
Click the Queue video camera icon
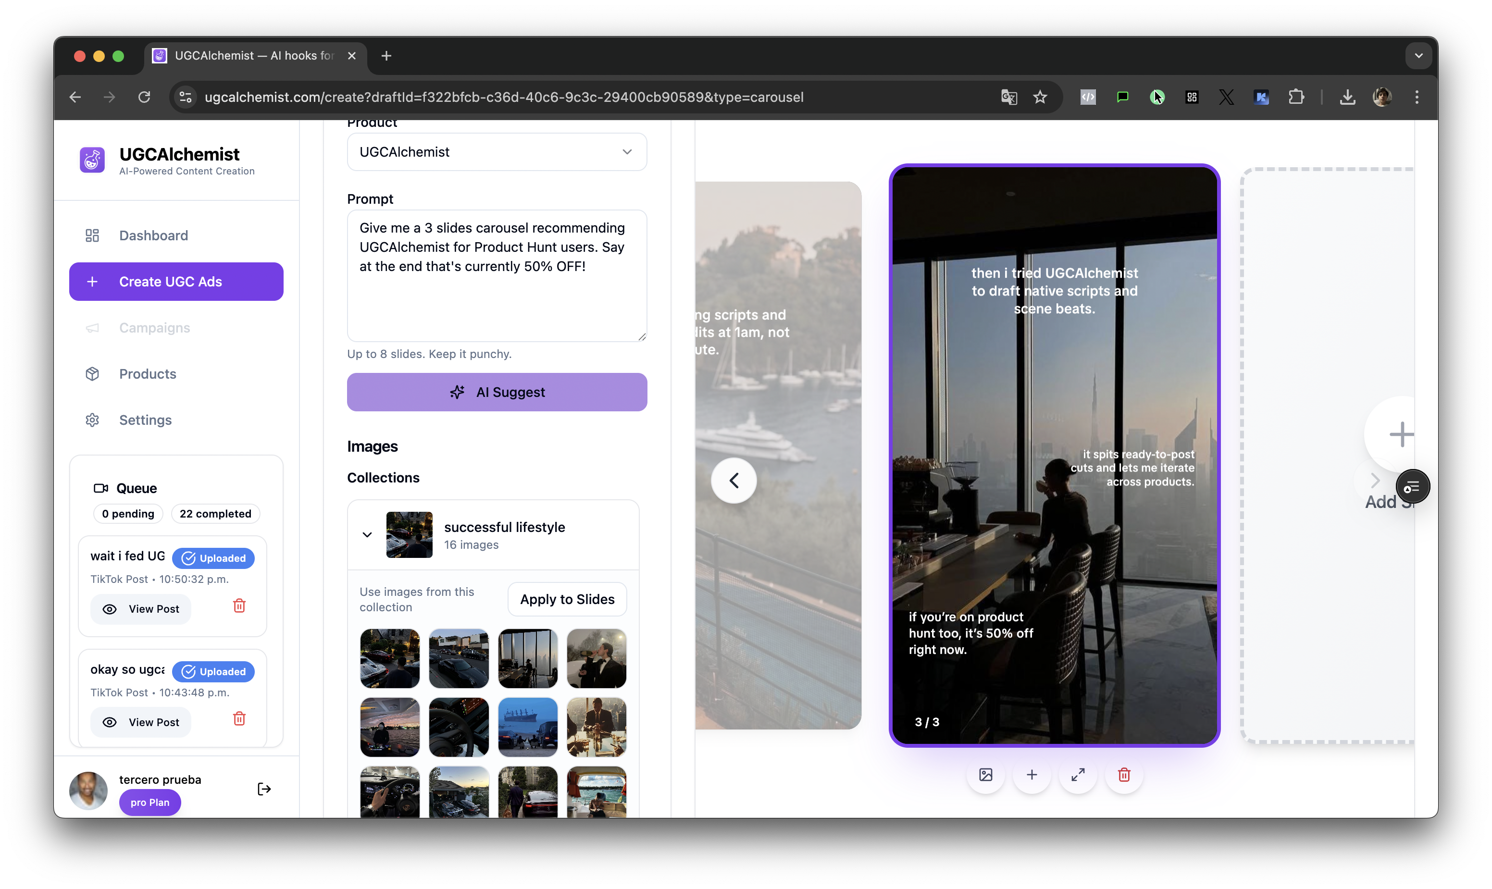tap(100, 488)
